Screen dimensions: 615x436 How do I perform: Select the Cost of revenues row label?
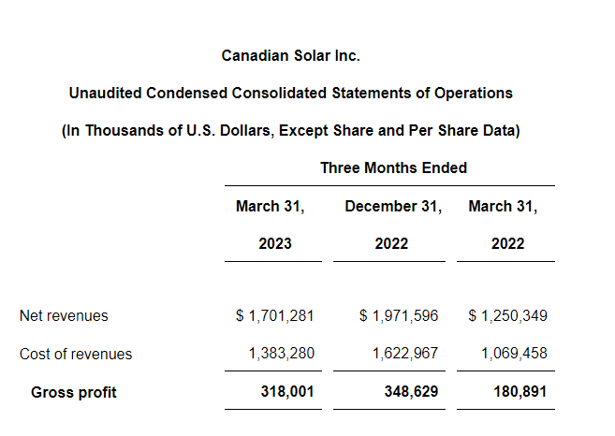(x=76, y=354)
